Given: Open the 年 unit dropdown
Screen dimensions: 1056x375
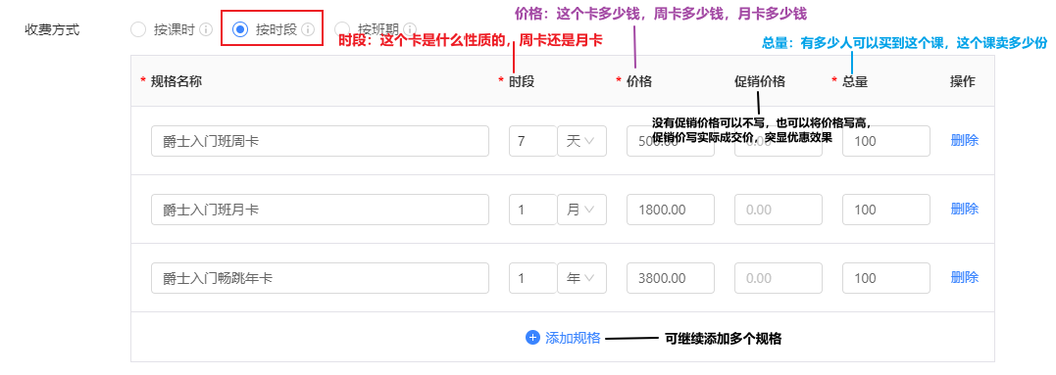Looking at the screenshot, I should pos(581,277).
